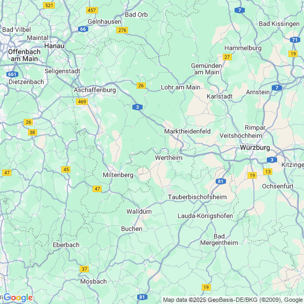
Task: Click the yellow 276 road shield
Action: 122,30
